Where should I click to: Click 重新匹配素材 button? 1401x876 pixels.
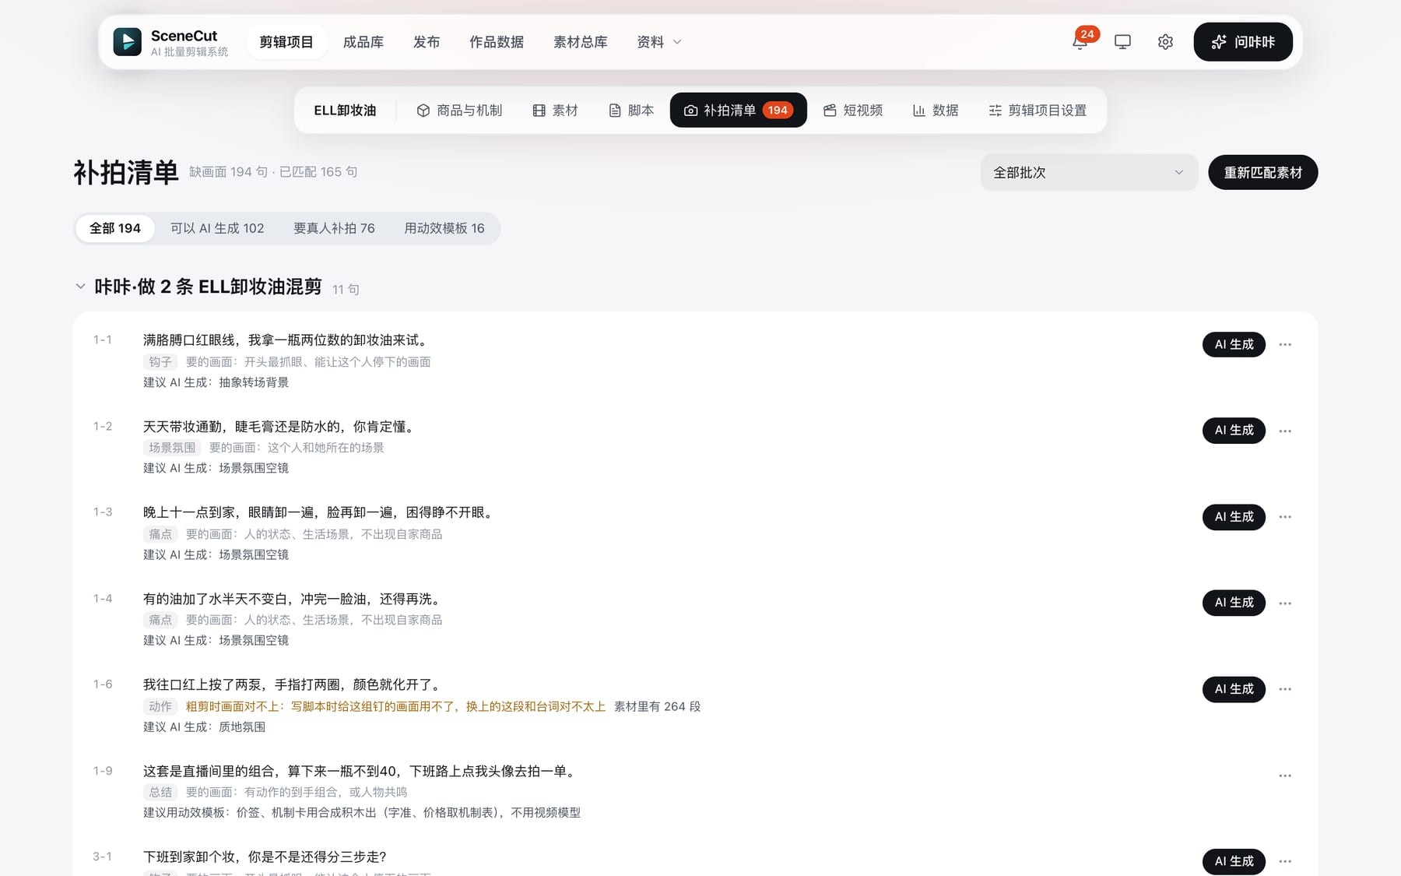(x=1262, y=172)
